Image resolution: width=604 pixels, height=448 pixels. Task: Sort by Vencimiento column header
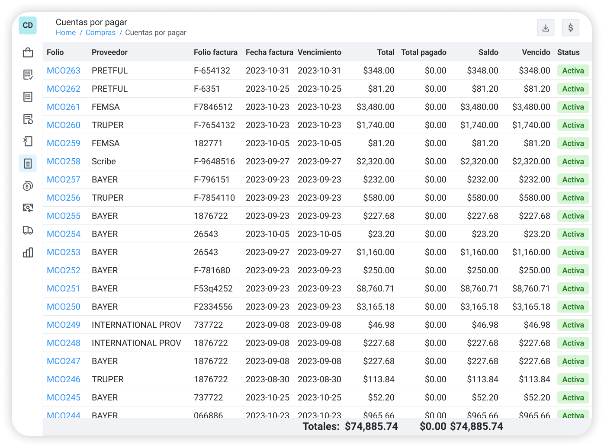pos(319,52)
